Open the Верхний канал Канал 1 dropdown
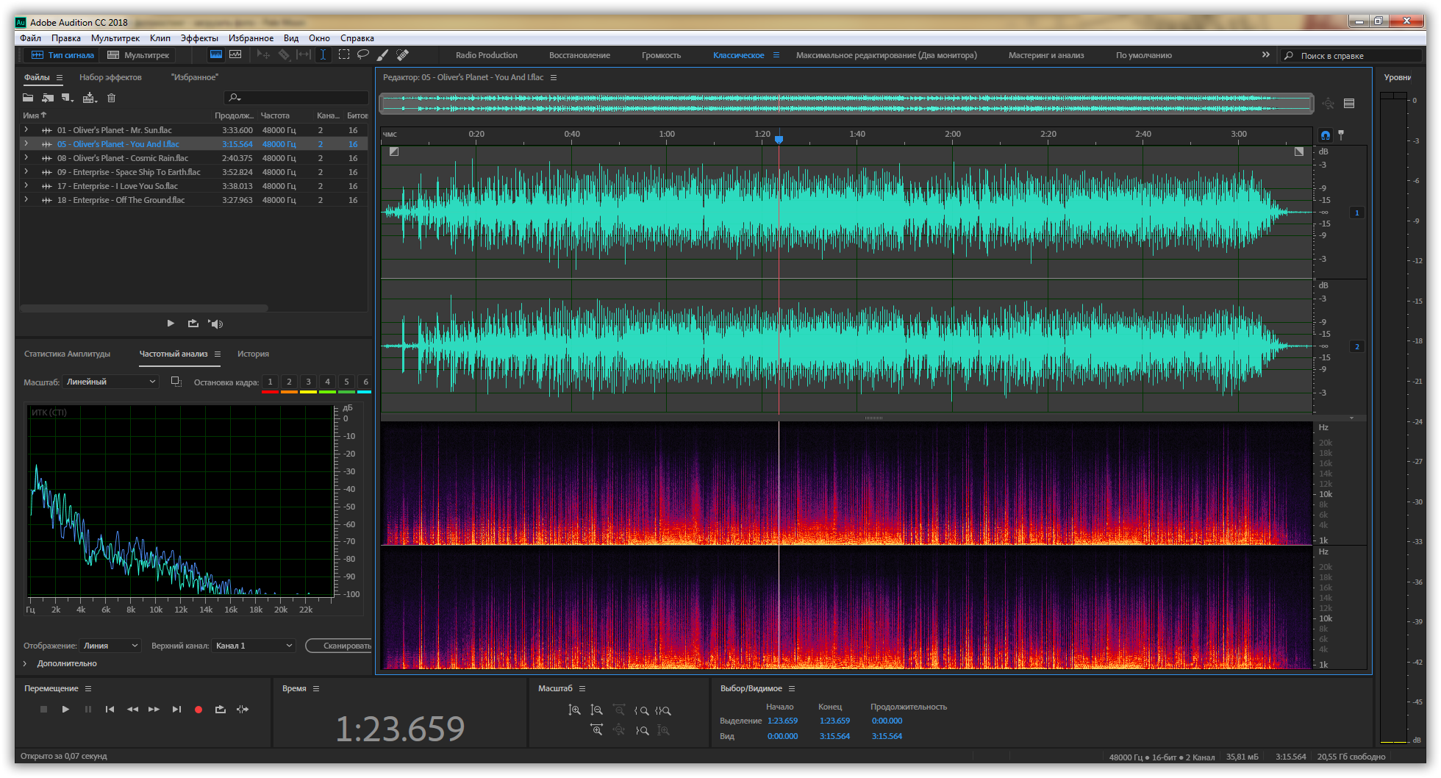The image size is (1441, 778). point(254,646)
